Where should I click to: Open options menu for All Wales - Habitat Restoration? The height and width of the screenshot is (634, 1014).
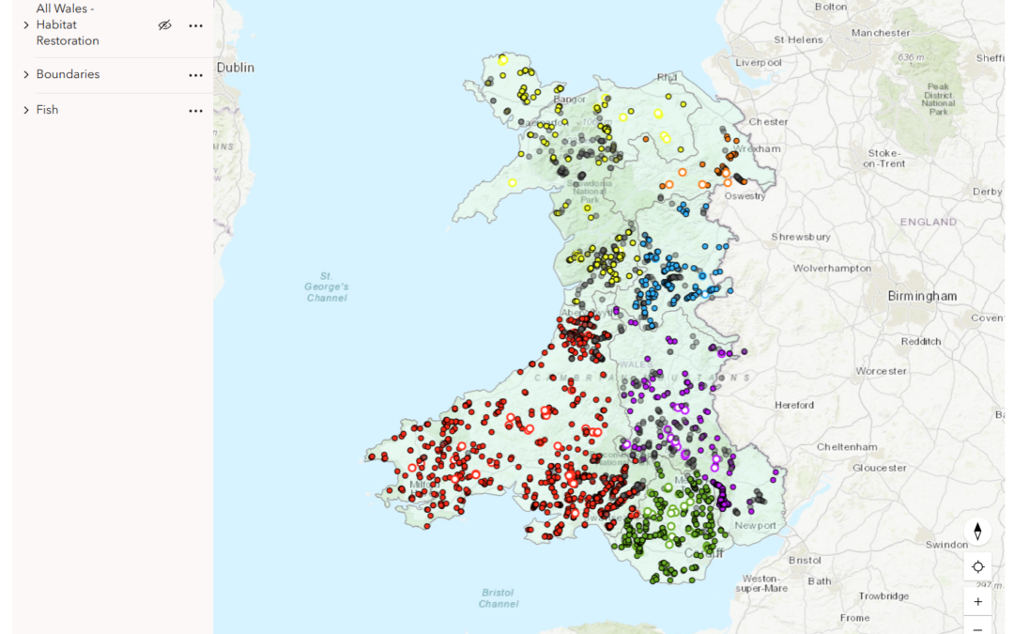196,26
